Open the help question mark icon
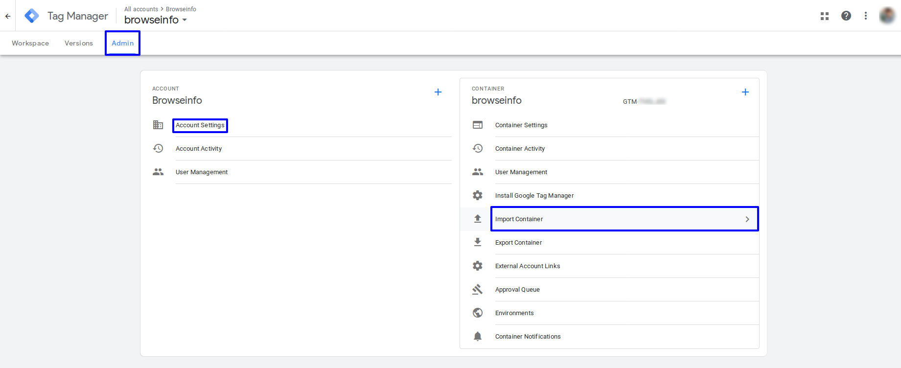901x368 pixels. pos(846,16)
